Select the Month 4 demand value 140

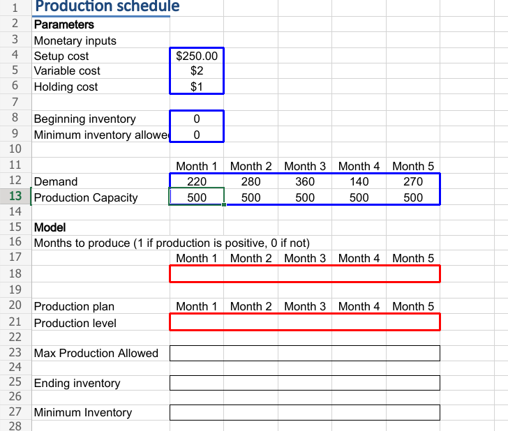359,181
